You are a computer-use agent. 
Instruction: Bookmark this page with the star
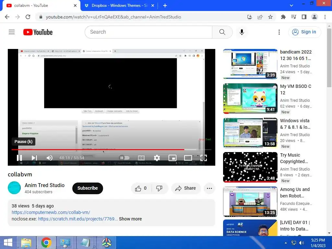click(x=270, y=17)
